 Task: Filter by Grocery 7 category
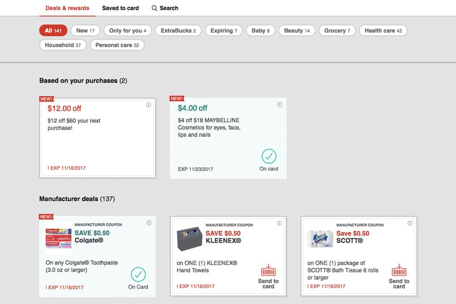[337, 30]
